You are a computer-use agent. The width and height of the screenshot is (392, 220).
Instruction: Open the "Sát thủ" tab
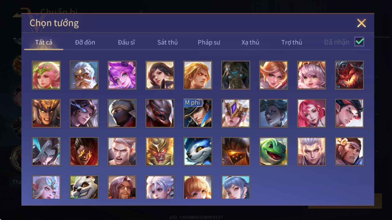tap(167, 42)
